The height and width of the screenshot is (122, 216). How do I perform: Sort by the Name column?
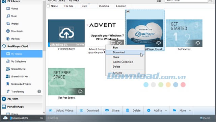[54, 6]
